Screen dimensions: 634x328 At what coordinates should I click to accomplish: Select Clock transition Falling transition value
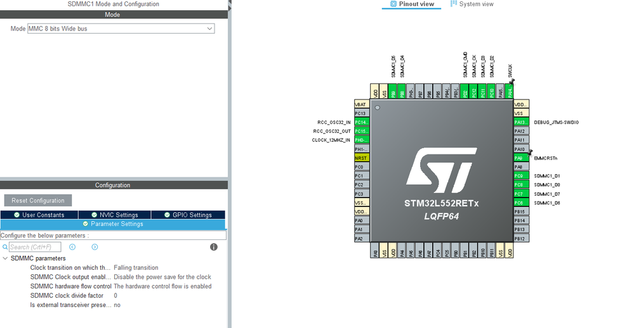[136, 267]
